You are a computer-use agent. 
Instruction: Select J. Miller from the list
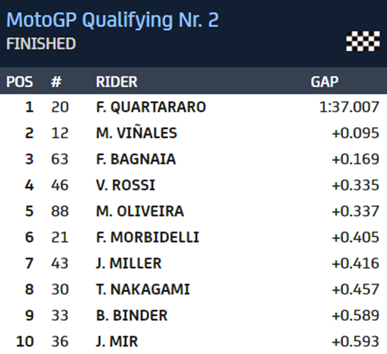[x=129, y=263]
